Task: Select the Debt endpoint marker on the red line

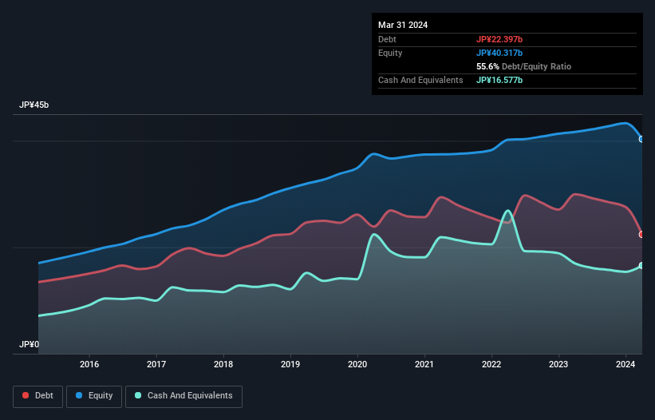Action: click(x=641, y=235)
